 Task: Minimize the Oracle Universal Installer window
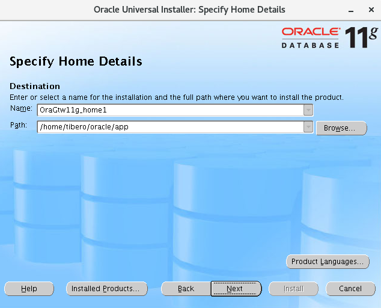tap(350, 10)
